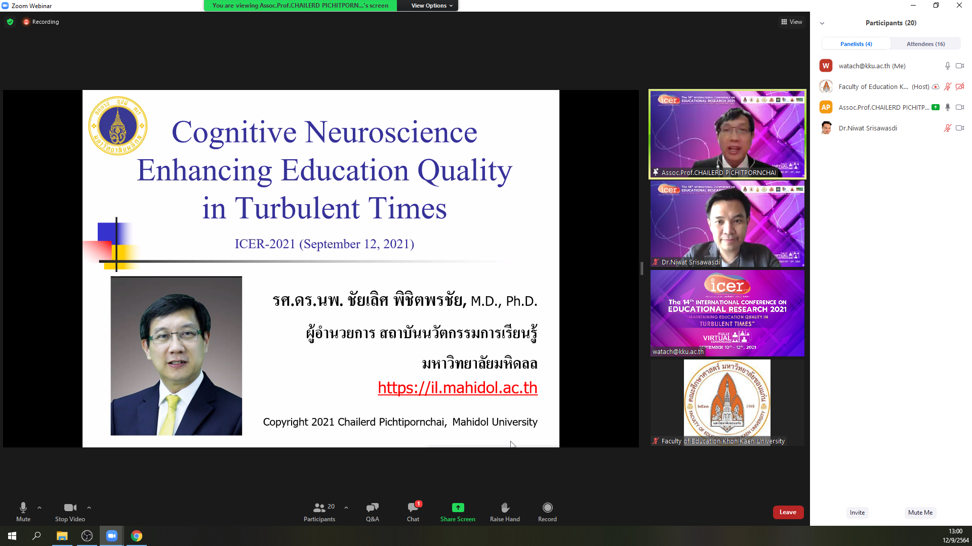This screenshot has width=972, height=546.
Task: Click the green encryption shield icon
Action: (x=10, y=22)
